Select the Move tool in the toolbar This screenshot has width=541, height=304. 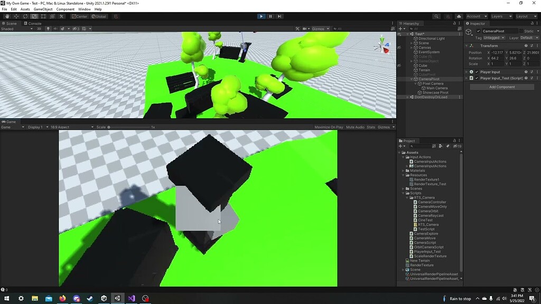click(16, 16)
